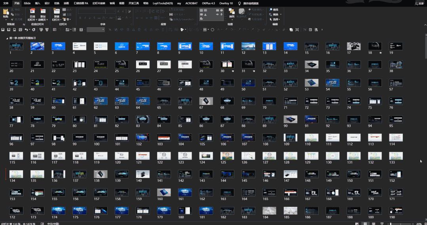427x225 pixels.
Task: Click the Online Slides (在线幻灯片) icon
Action: tap(32, 12)
